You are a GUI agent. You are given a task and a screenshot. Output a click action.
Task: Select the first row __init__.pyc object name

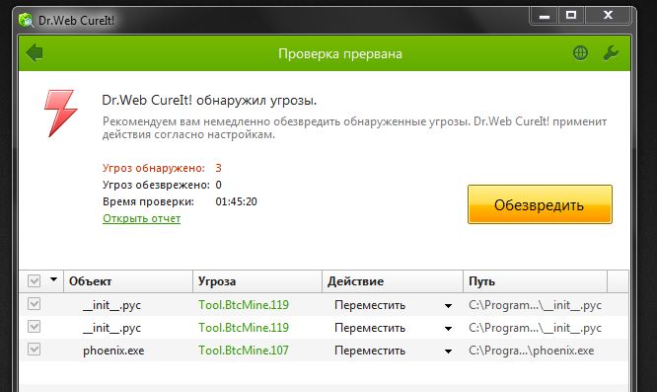[111, 305]
